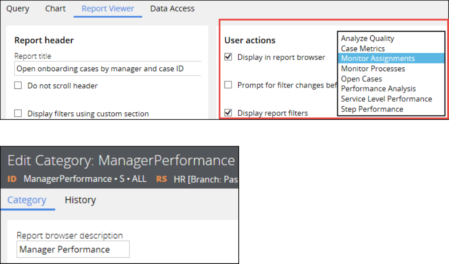Open the History tab of the category
Viewport: 449px width, 264px height.
pyautogui.click(x=80, y=200)
